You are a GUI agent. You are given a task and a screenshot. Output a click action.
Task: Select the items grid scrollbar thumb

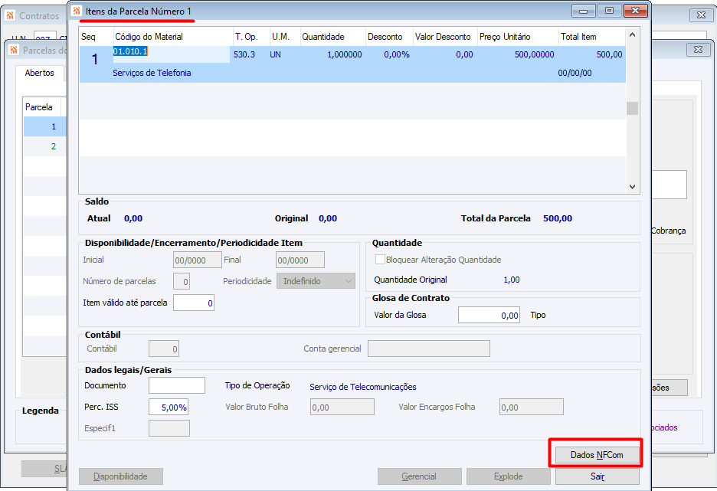[633, 108]
